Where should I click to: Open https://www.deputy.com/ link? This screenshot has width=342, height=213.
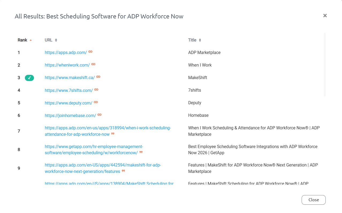(x=68, y=103)
